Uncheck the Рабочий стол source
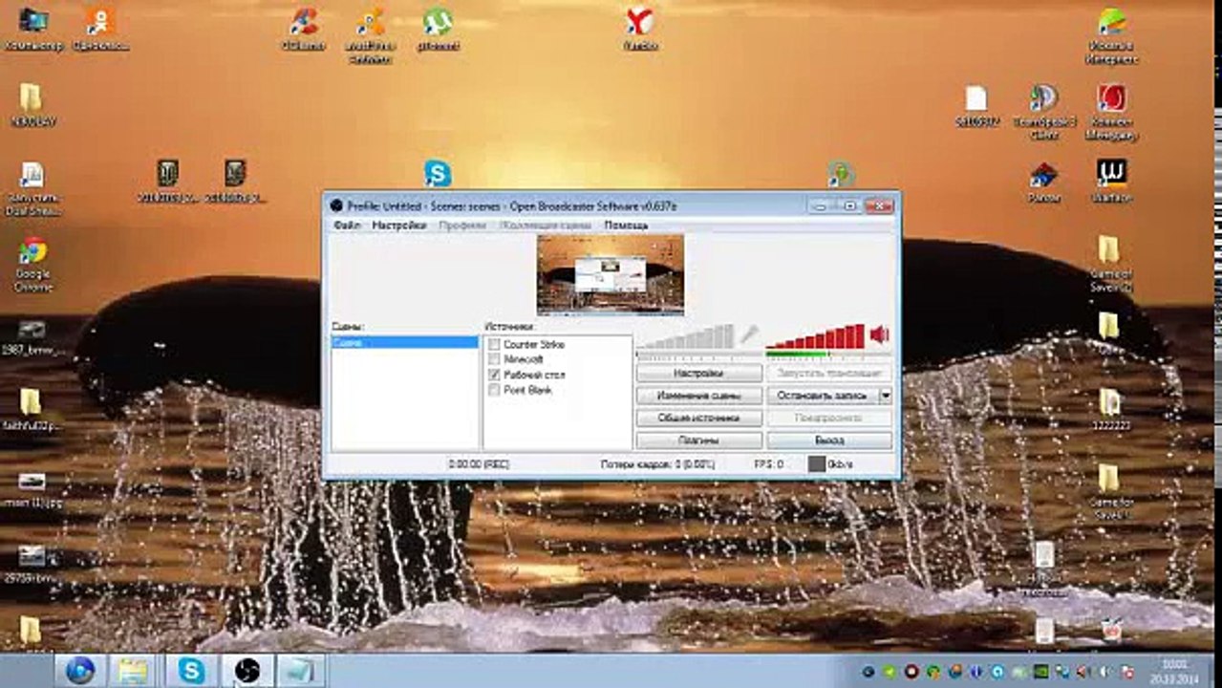The width and height of the screenshot is (1222, 688). [494, 375]
